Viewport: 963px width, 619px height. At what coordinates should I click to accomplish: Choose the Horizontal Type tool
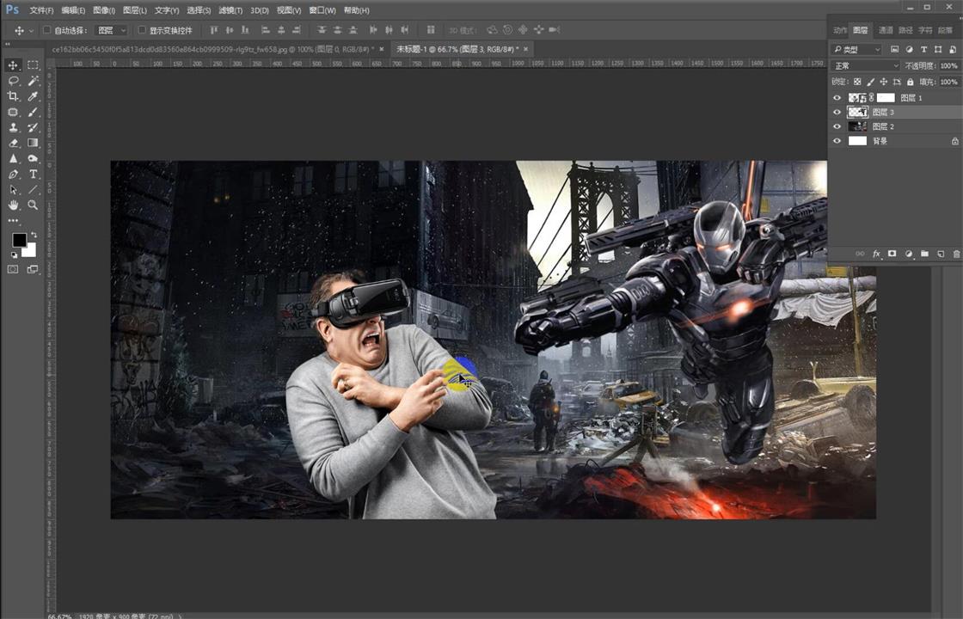click(33, 175)
